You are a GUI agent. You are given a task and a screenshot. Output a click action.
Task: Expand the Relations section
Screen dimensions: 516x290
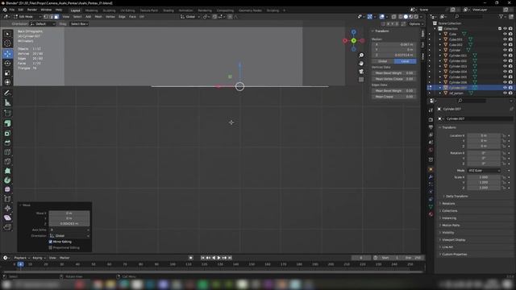(x=448, y=204)
